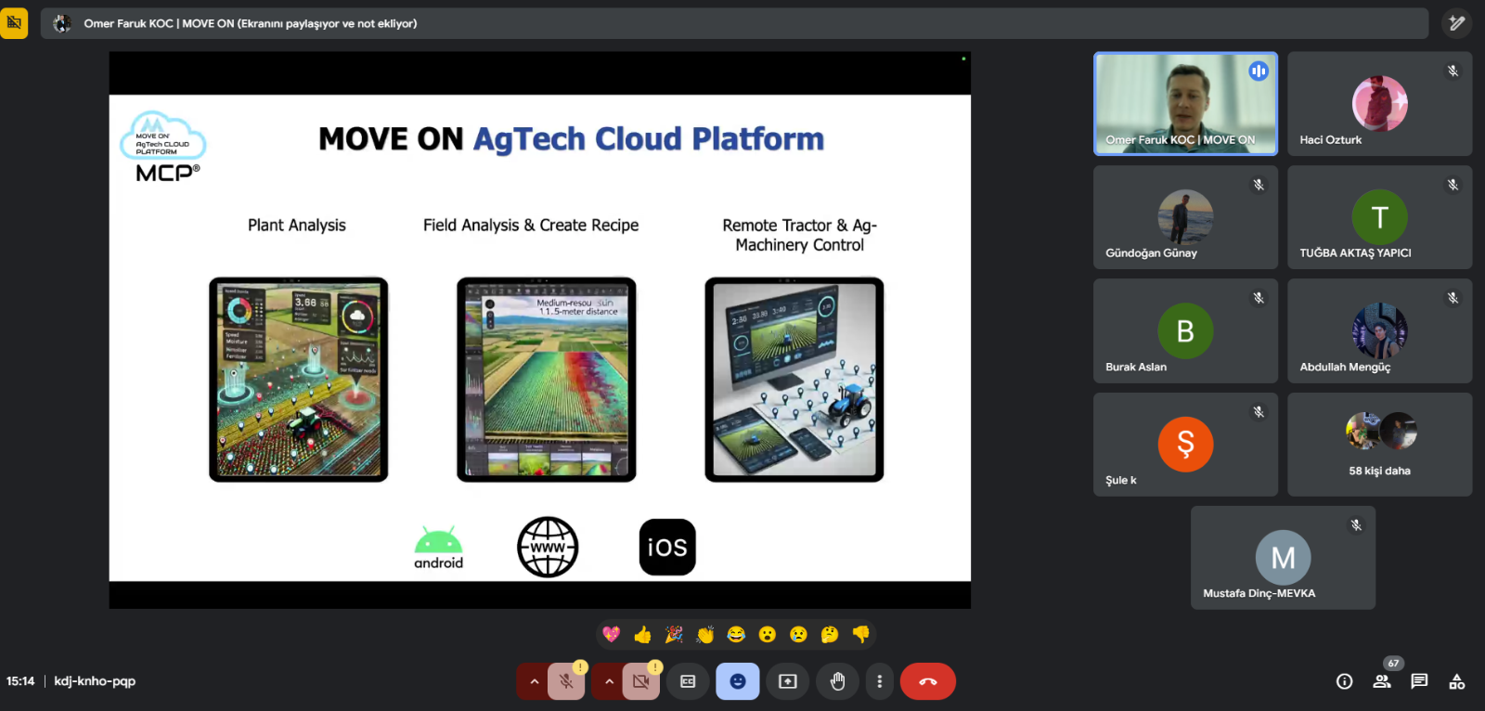Leave the call with red hang-up button
This screenshot has width=1485, height=711.
(928, 681)
